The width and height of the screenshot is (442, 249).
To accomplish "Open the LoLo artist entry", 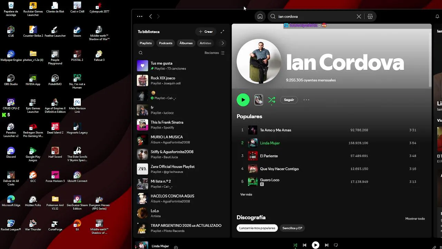I will point(181,213).
